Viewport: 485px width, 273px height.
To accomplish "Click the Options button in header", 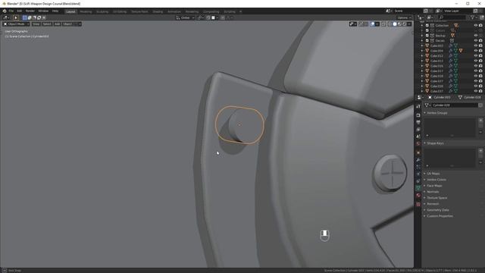I will pos(404,17).
